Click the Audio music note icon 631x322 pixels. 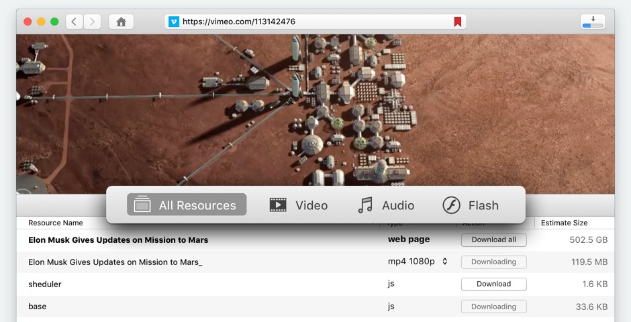click(x=365, y=205)
